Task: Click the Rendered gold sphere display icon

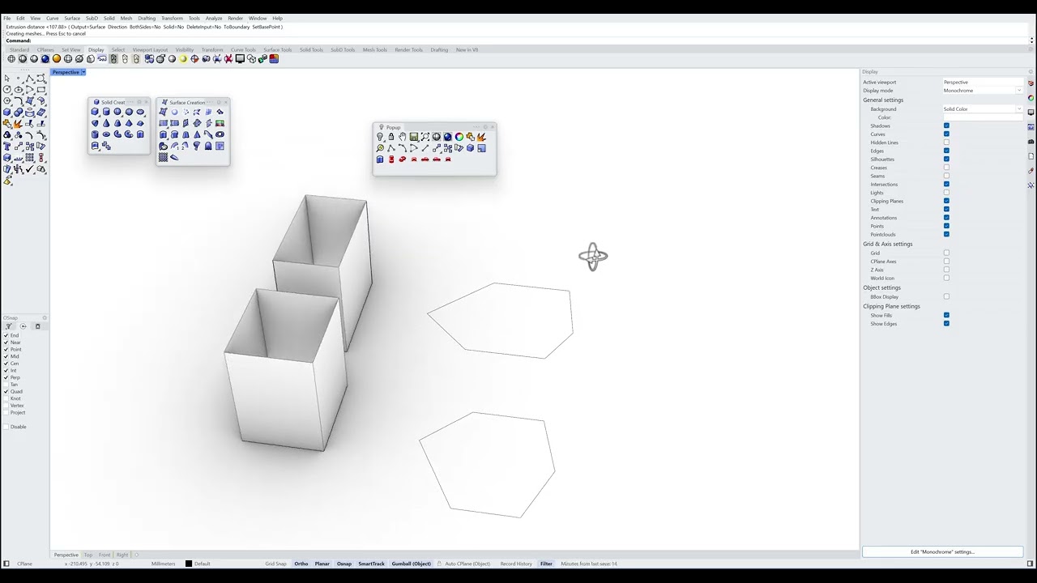Action: (56, 59)
